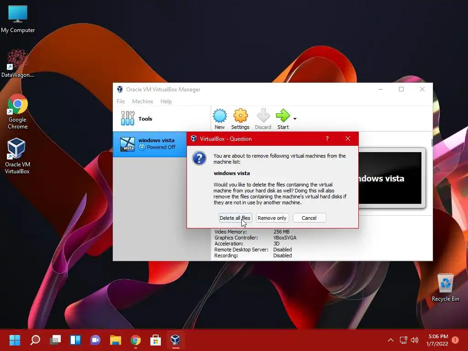Viewport: 468px width, 351px height.
Task: Click the DataWagon desktop shortcut
Action: pos(18,63)
